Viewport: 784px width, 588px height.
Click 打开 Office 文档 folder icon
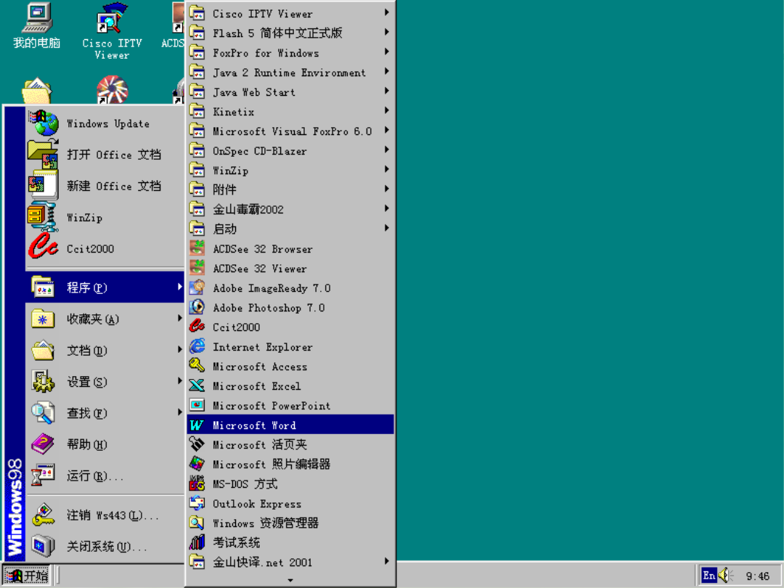tap(43, 155)
